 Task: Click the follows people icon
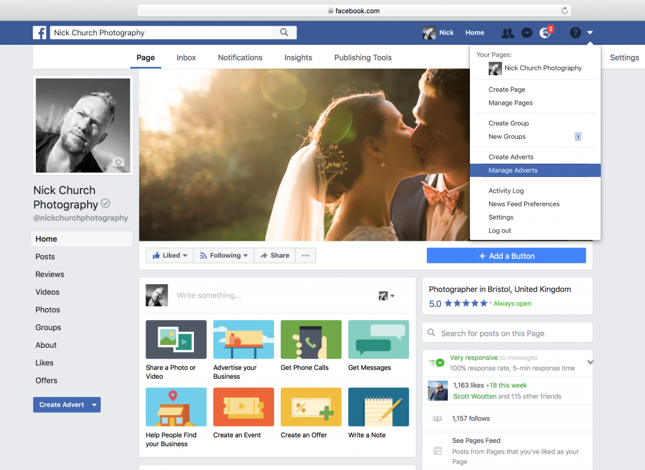pyautogui.click(x=437, y=418)
